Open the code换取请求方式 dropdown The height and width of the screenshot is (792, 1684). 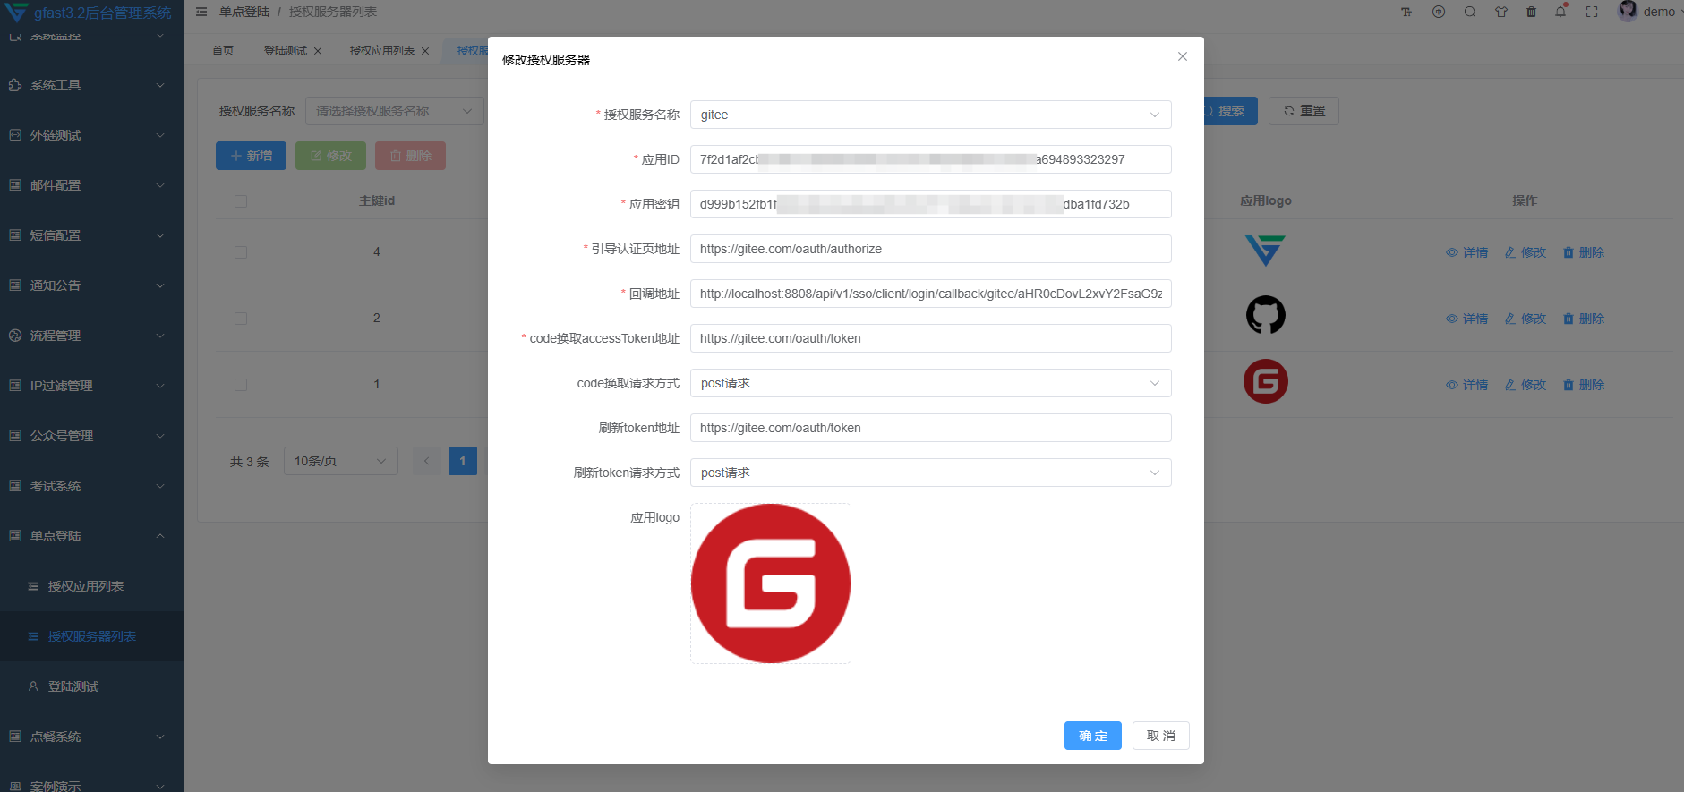coord(929,383)
